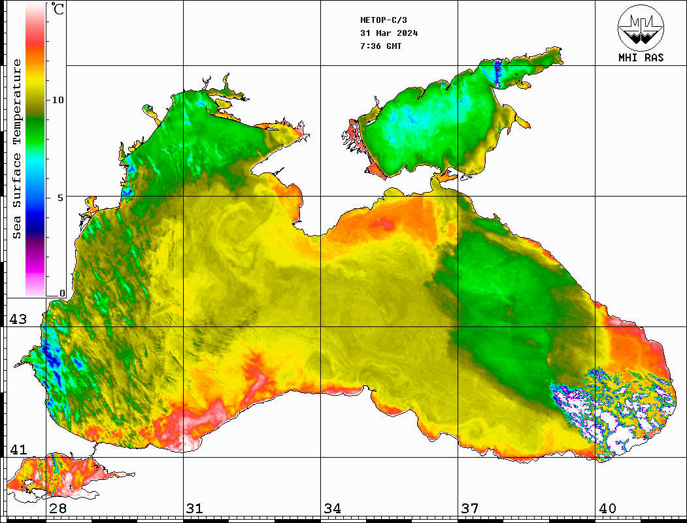Click the 'Sea Surface Temperature' vertical label
The width and height of the screenshot is (687, 523).
pyautogui.click(x=16, y=149)
